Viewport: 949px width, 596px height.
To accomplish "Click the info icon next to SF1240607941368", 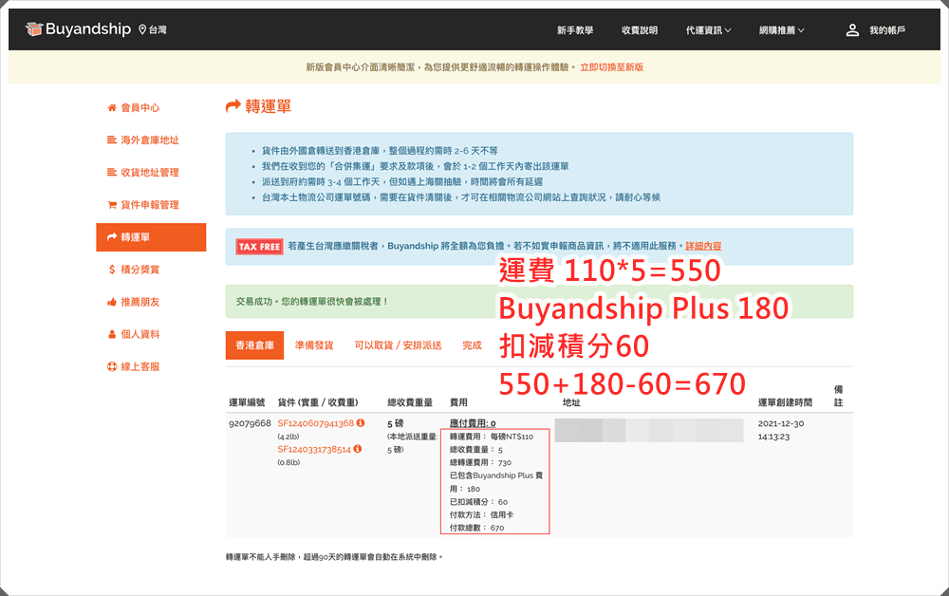I will [x=361, y=423].
